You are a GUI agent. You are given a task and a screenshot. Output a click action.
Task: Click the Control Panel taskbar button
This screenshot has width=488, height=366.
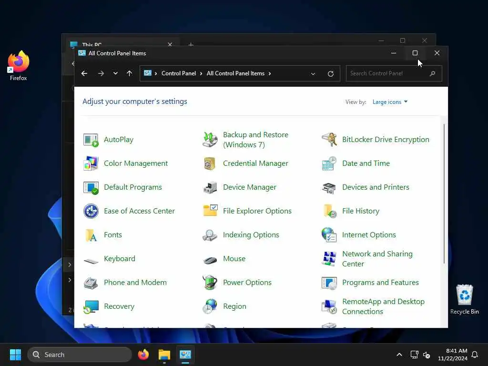185,355
